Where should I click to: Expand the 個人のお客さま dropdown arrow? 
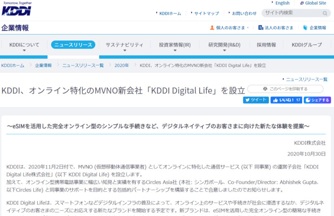(x=248, y=28)
